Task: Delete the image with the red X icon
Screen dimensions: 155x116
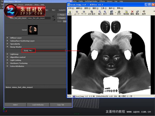Action: (x=132, y=13)
